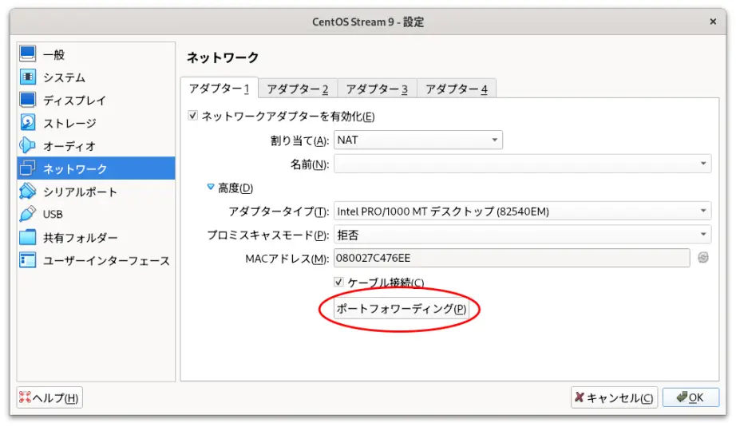The width and height of the screenshot is (736, 427).
Task: Open the プロミスキャスモード dropdown
Action: (x=522, y=235)
